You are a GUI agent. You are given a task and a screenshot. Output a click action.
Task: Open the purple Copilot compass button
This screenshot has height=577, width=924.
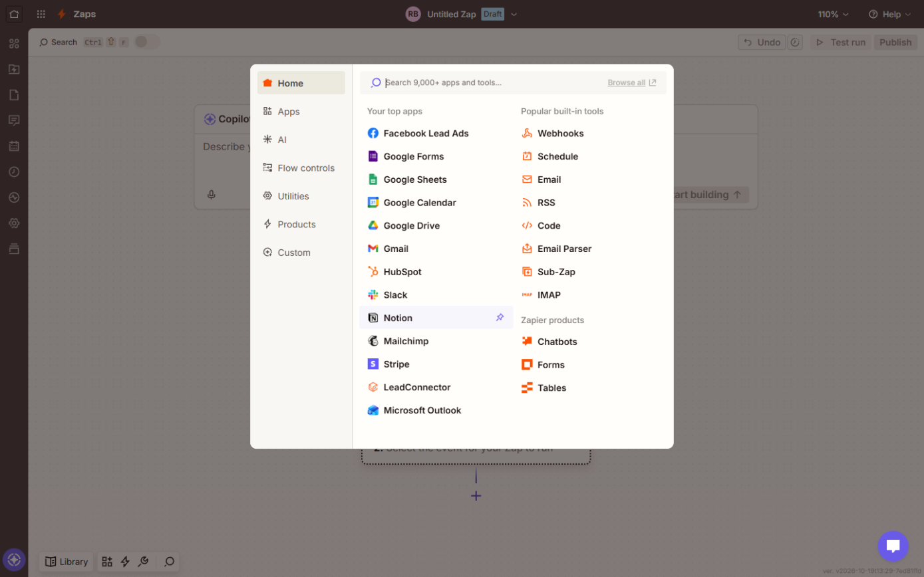pyautogui.click(x=14, y=560)
